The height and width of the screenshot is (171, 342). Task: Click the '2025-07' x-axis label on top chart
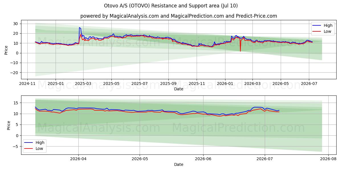140,84
